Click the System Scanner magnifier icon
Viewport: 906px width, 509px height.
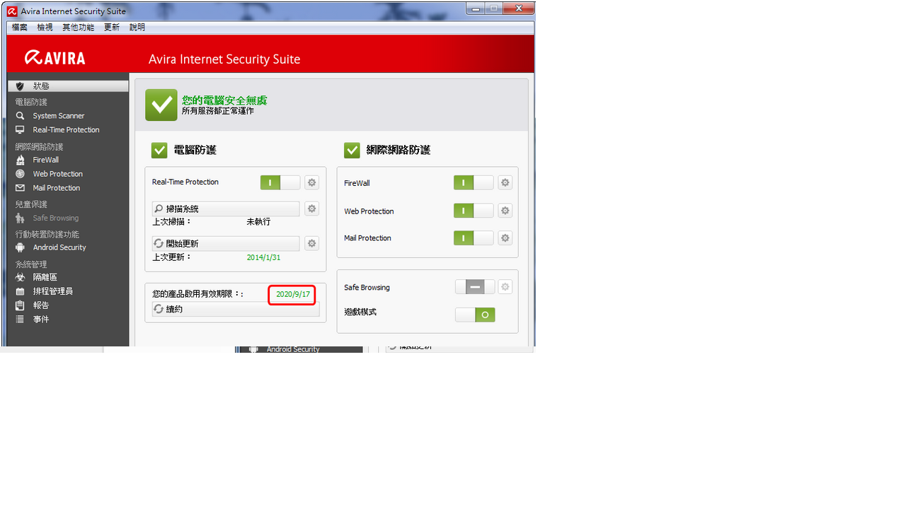(x=20, y=116)
